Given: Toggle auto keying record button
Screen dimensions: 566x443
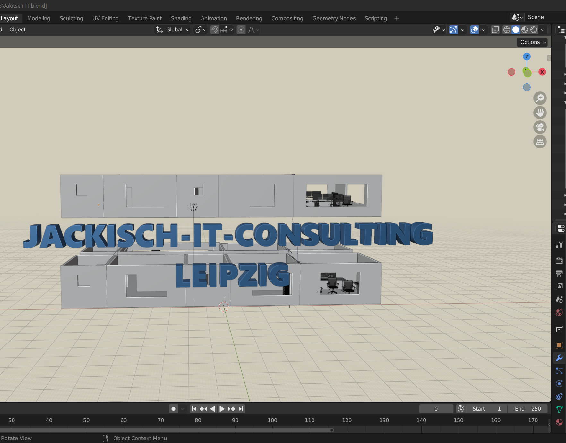Looking at the screenshot, I should (173, 409).
